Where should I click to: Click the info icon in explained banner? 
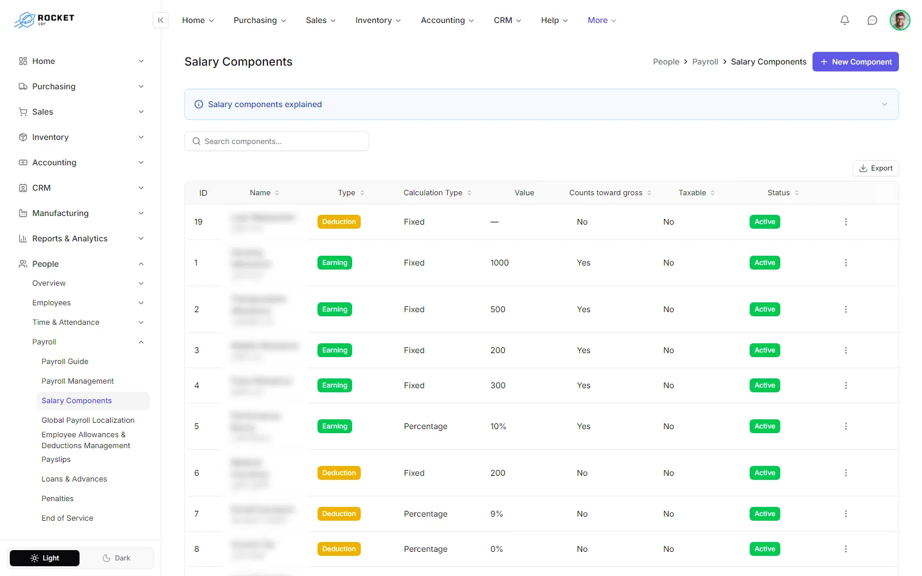[x=199, y=104]
